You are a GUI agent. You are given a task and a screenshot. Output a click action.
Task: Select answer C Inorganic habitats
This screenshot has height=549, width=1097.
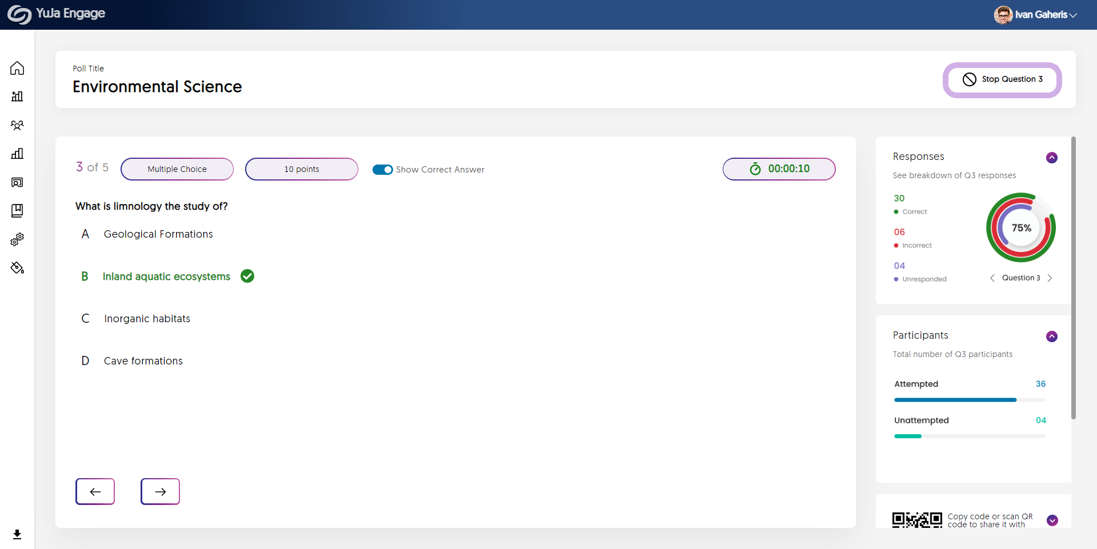[x=136, y=319]
